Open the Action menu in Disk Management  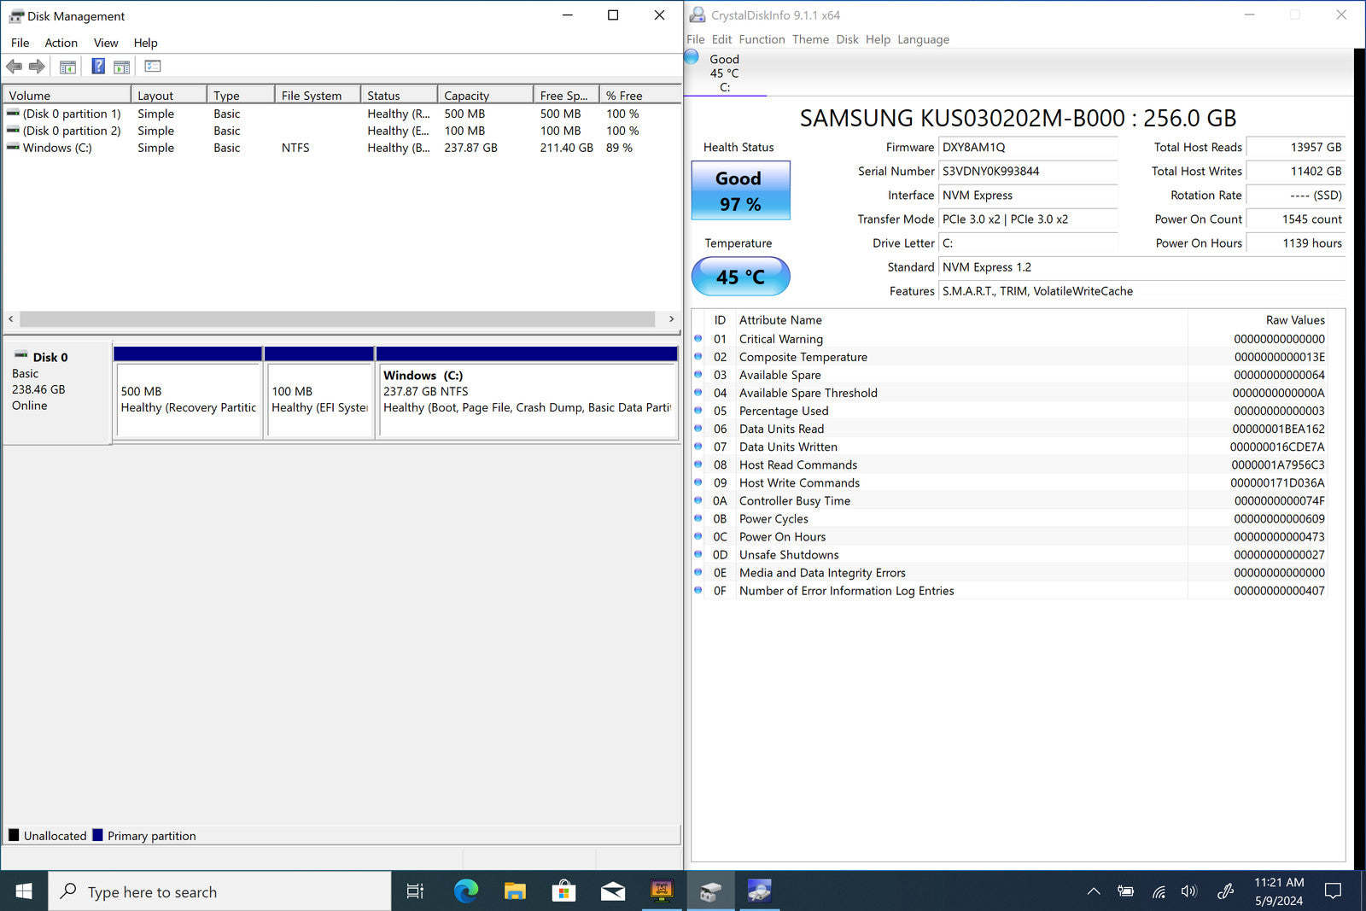pos(61,43)
